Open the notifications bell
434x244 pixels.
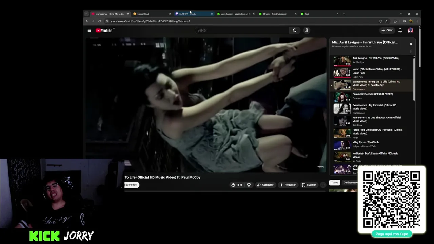pyautogui.click(x=400, y=30)
